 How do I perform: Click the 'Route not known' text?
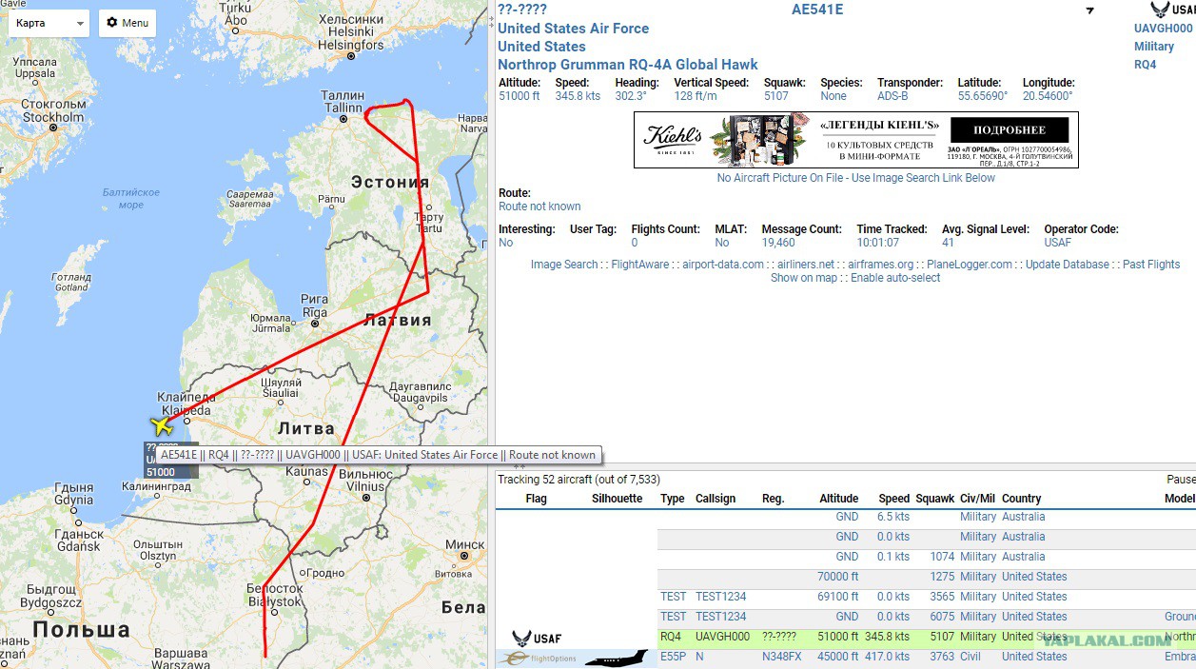click(x=539, y=207)
